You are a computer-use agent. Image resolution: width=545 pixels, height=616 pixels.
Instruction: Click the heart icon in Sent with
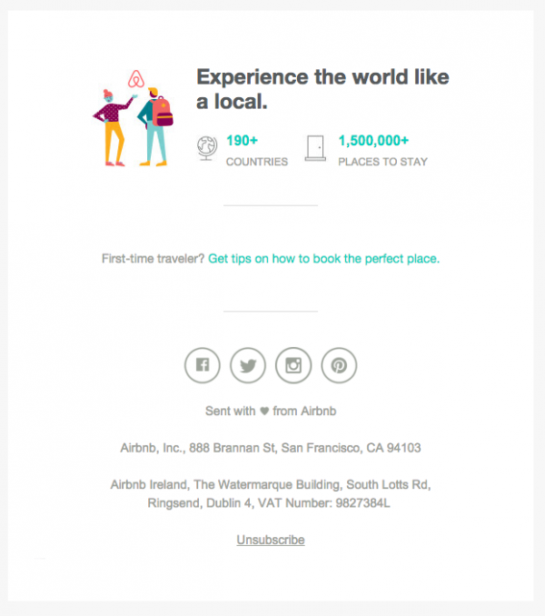[264, 411]
